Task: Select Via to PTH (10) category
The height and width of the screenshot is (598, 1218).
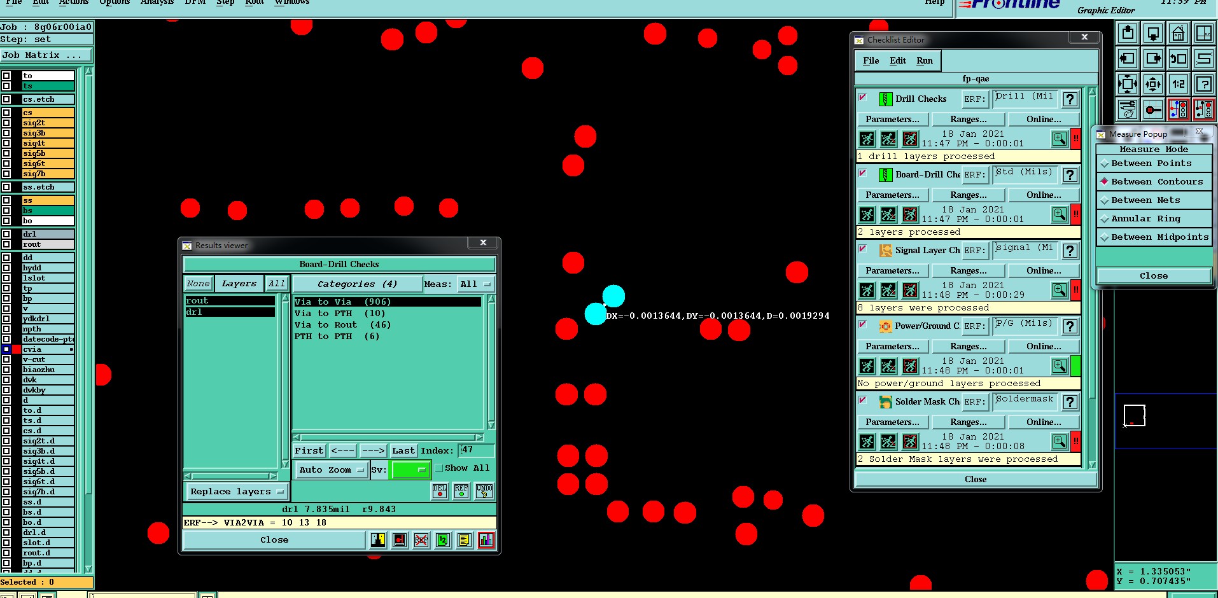Action: (340, 314)
